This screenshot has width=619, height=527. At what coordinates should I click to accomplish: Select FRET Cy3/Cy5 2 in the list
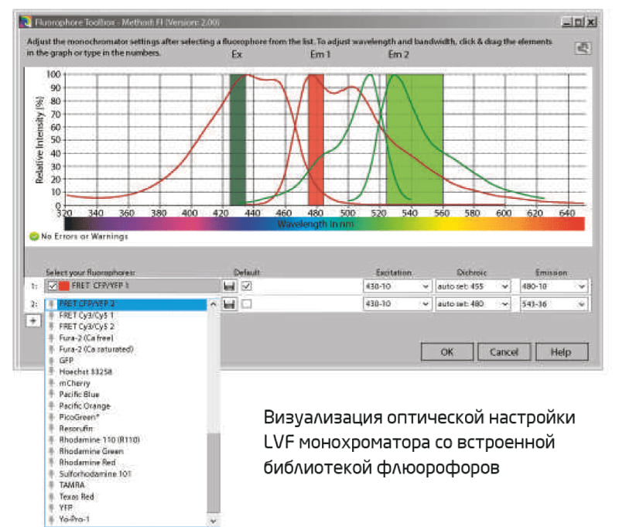[x=126, y=327]
